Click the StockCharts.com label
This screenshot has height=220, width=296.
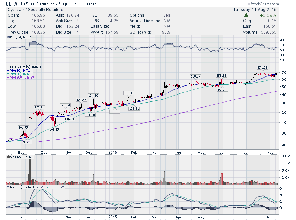coord(263,4)
